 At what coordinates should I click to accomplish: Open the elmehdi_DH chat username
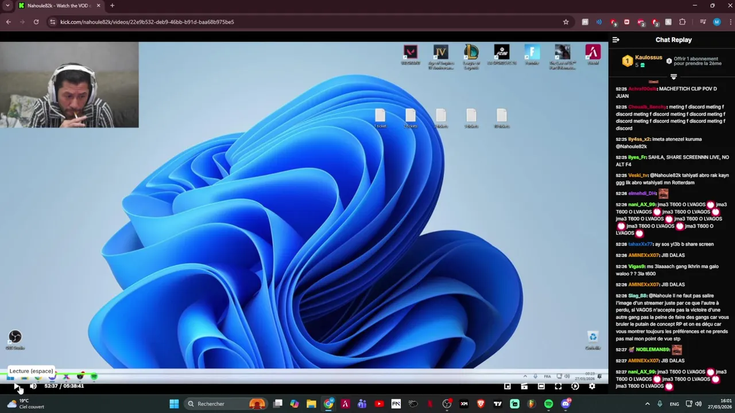pyautogui.click(x=642, y=193)
